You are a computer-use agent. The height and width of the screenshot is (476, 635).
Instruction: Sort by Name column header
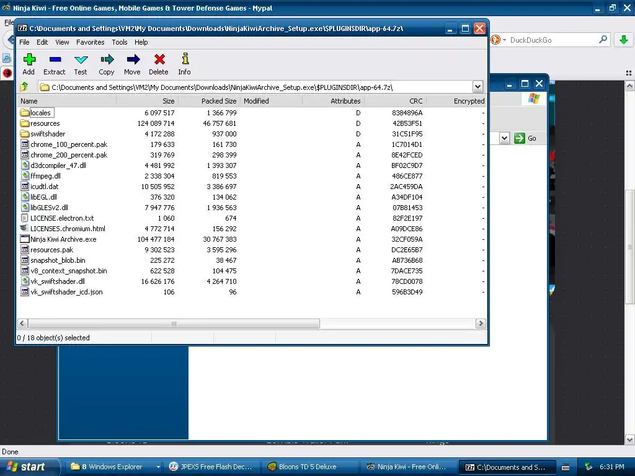click(x=67, y=101)
